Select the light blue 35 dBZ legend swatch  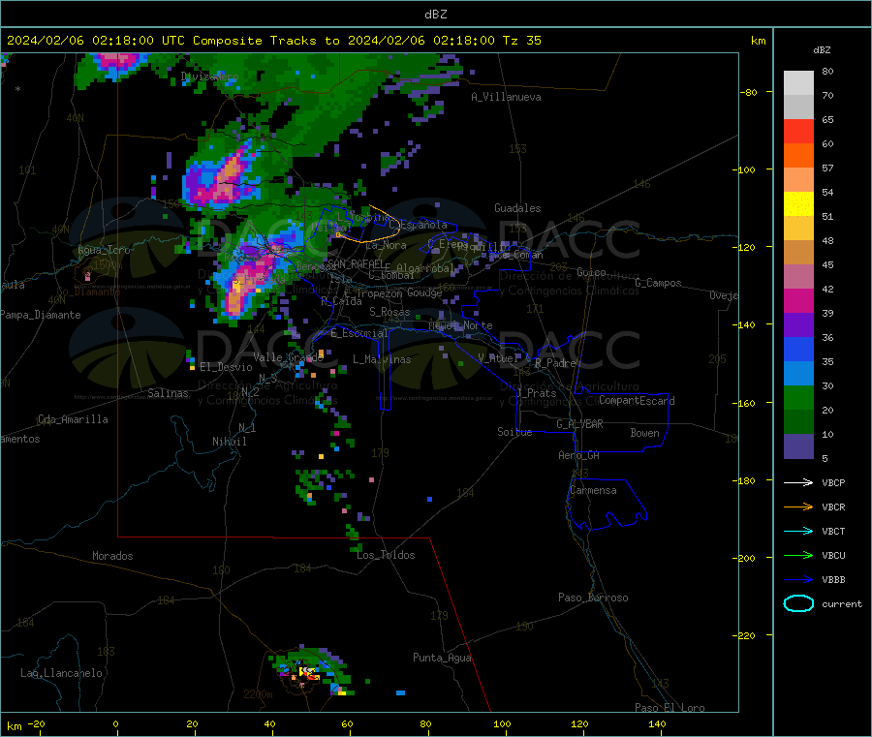pyautogui.click(x=798, y=374)
